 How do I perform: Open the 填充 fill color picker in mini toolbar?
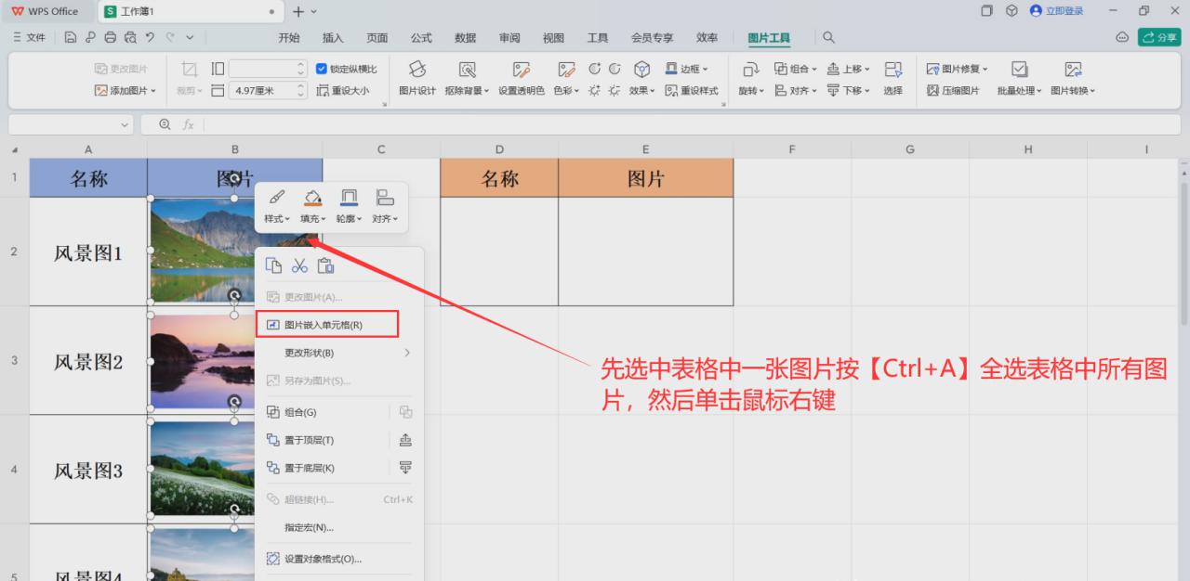(x=313, y=207)
